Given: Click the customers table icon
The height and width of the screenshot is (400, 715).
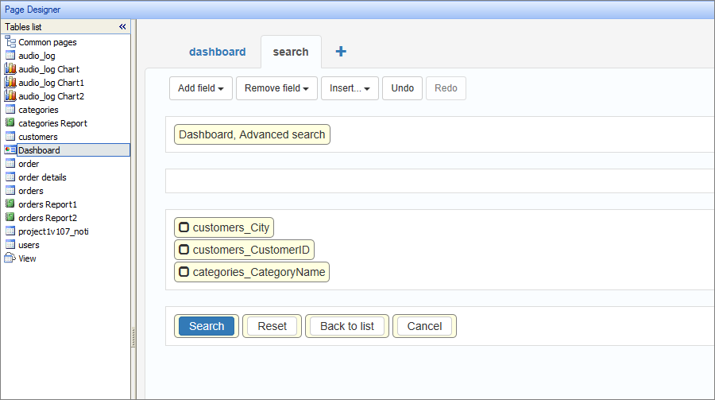Looking at the screenshot, I should pos(10,137).
